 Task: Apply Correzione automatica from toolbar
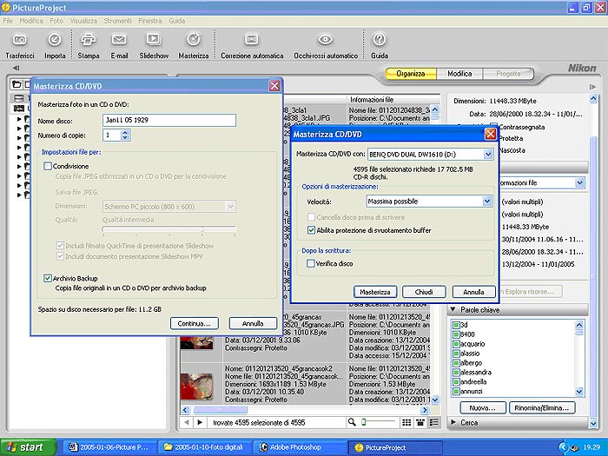point(252,40)
